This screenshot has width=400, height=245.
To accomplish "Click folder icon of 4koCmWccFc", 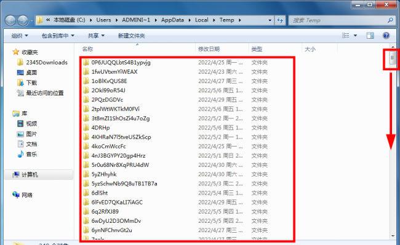I will [86, 147].
